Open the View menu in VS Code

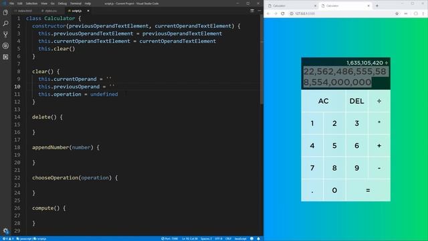point(44,3)
